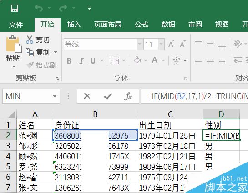Image resolution: width=248 pixels, height=193 pixels.
Task: Click the fx insert function icon
Action: click(128, 96)
